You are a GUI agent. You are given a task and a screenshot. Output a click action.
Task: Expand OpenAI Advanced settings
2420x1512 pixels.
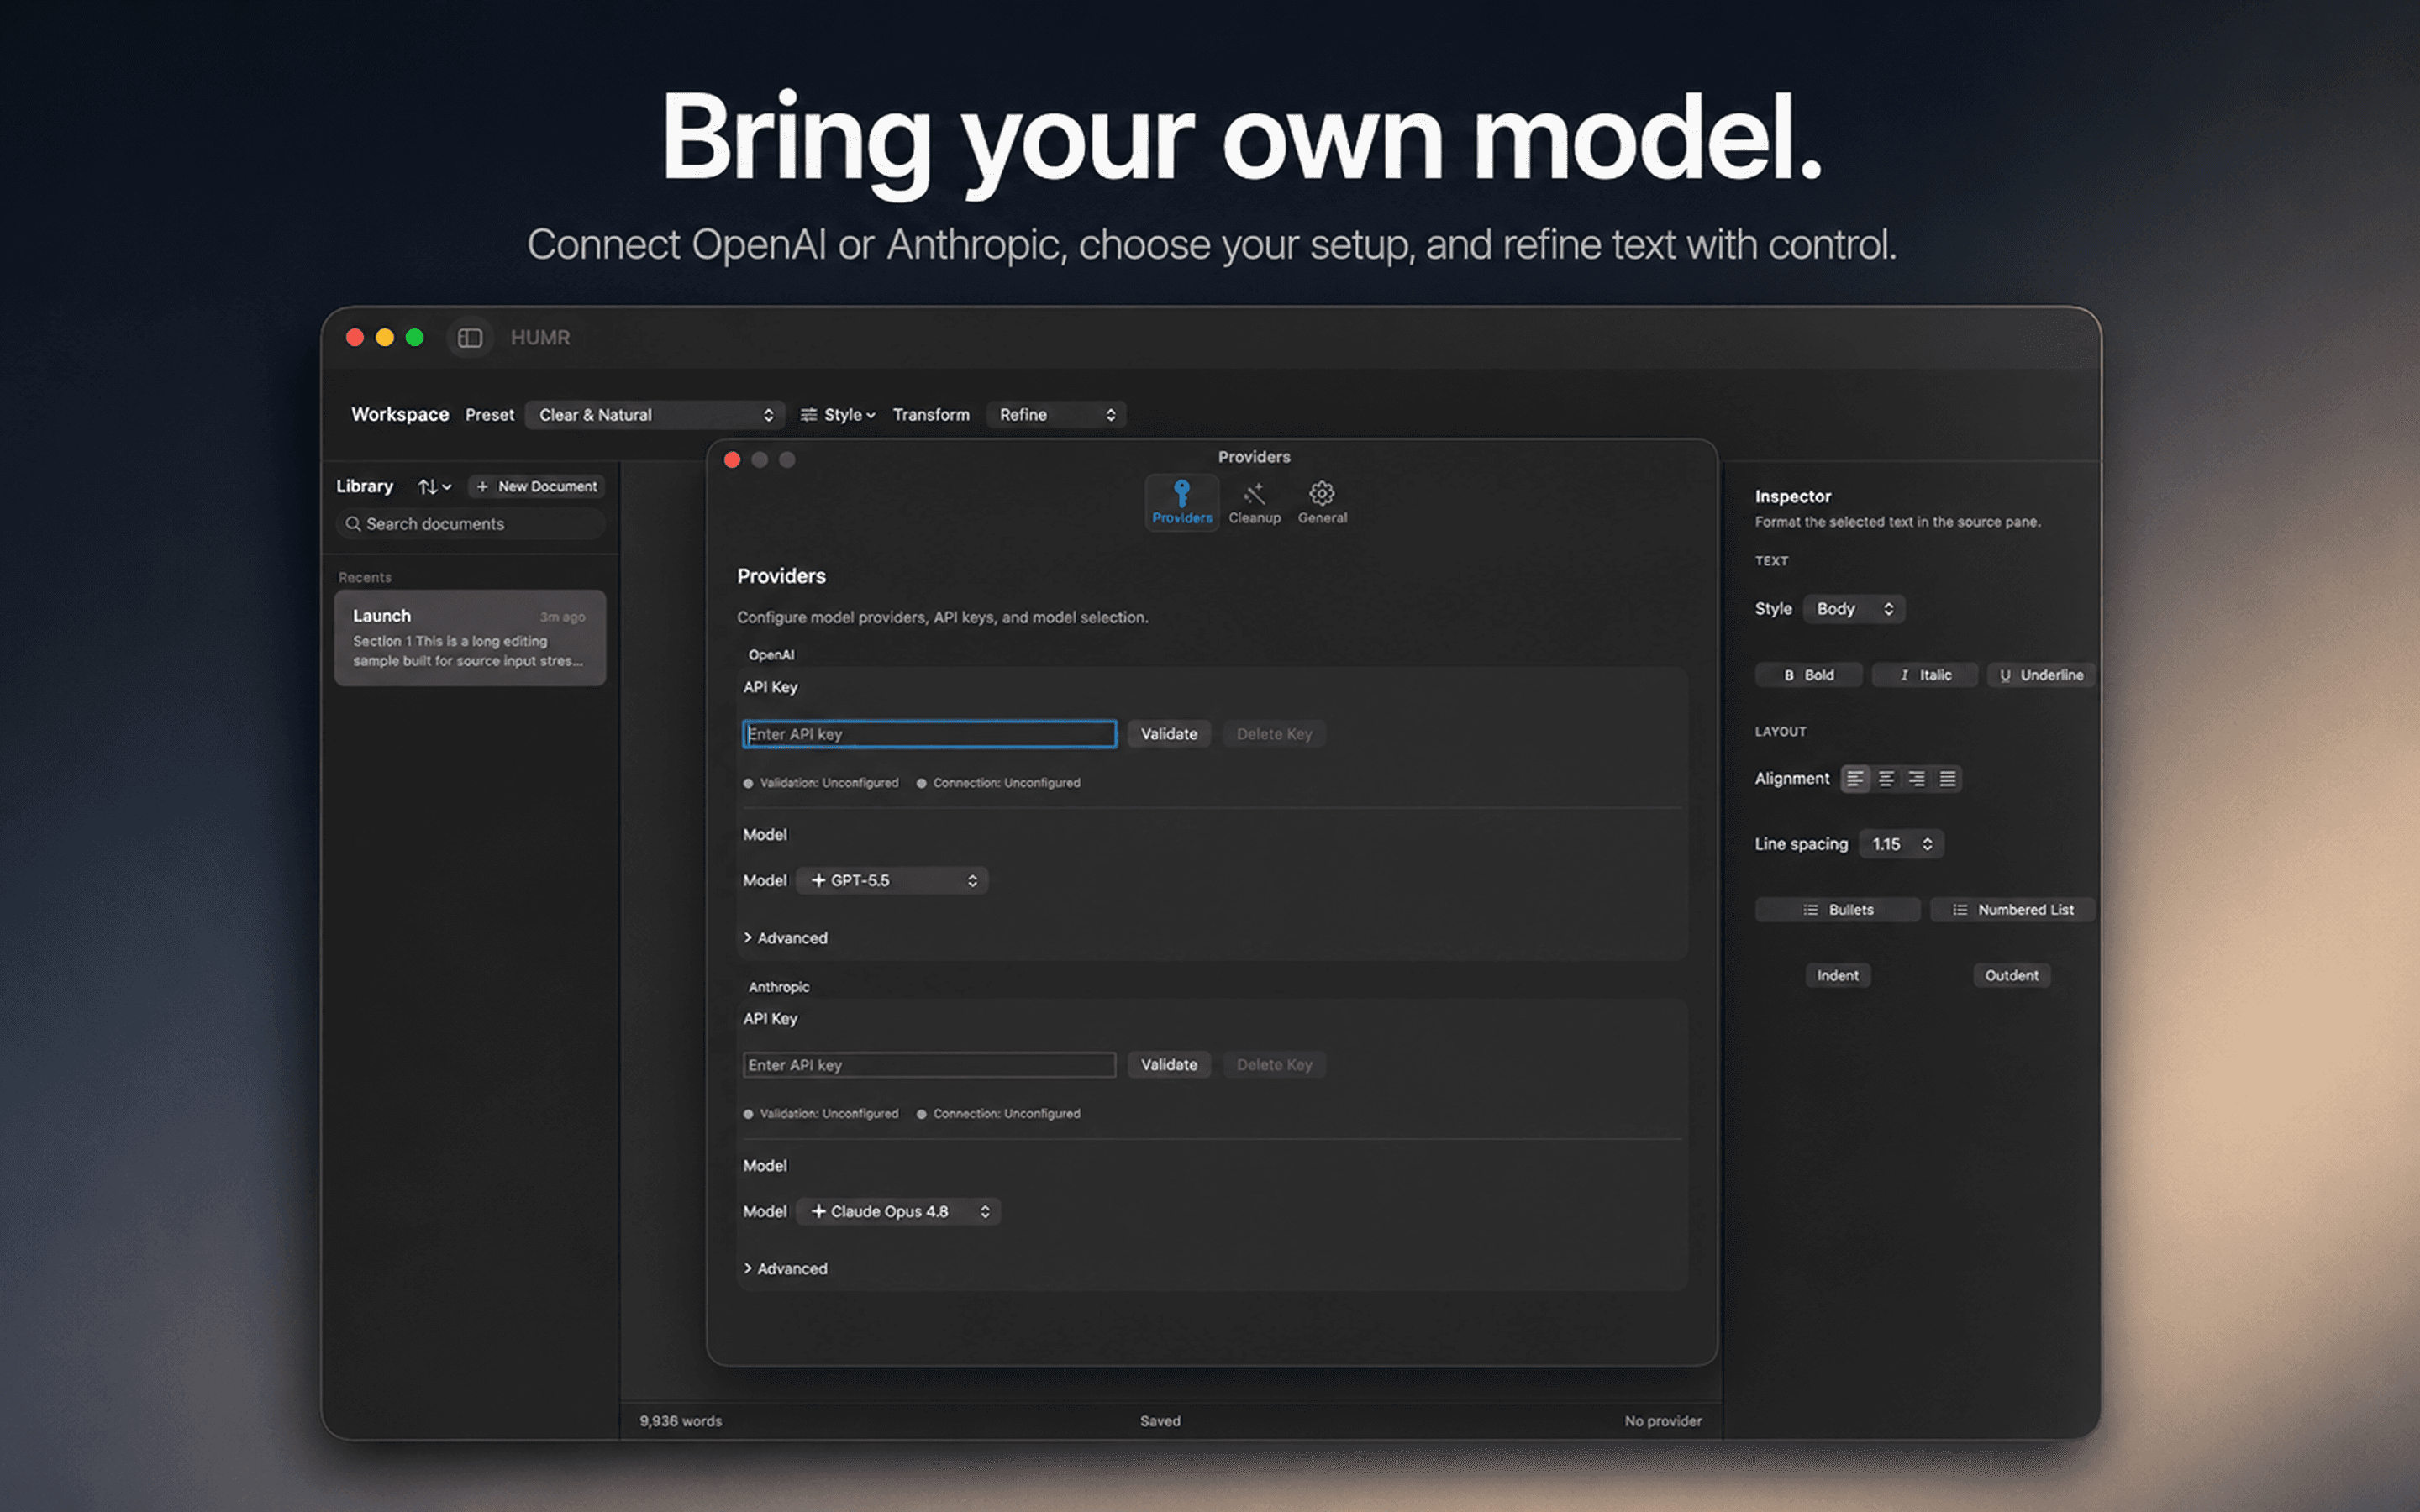pos(785,938)
